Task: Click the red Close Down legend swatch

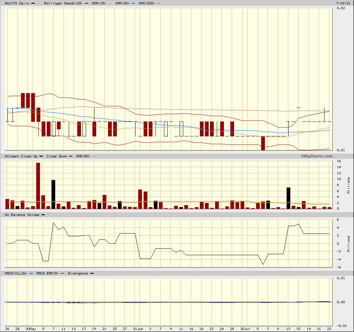Action: [71, 156]
